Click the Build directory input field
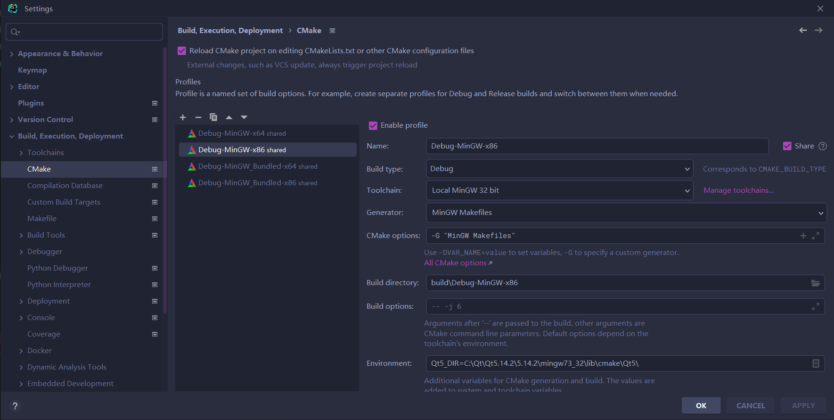Viewport: 834px width, 420px height. pos(625,283)
